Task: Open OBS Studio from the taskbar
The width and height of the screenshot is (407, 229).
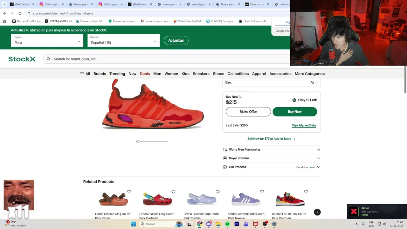Action: click(x=265, y=224)
